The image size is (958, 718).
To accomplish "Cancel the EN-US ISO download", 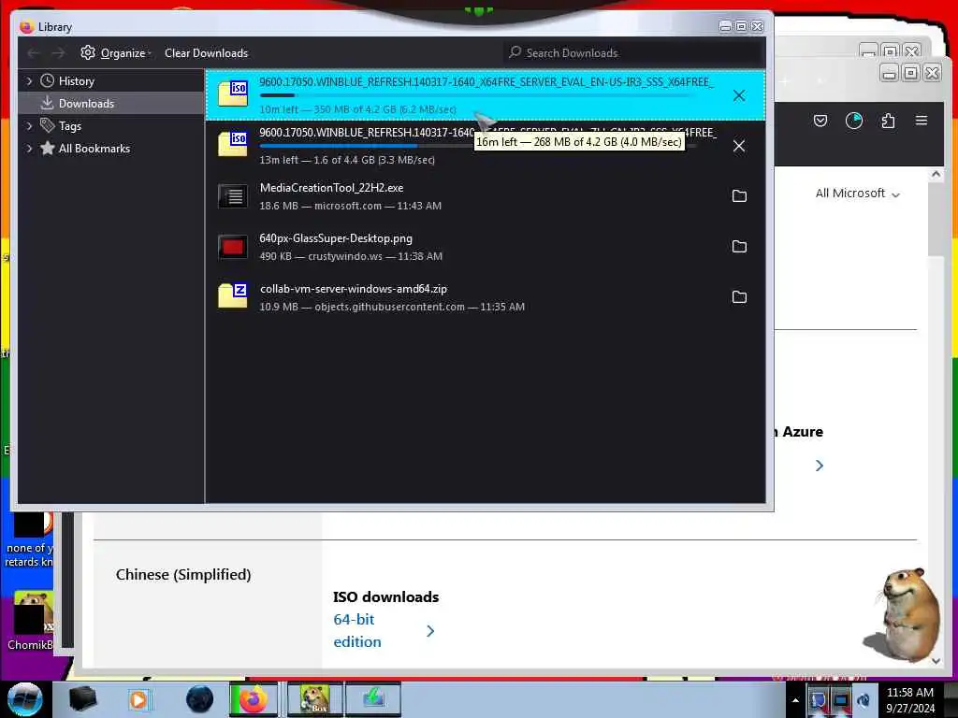I will (x=739, y=95).
